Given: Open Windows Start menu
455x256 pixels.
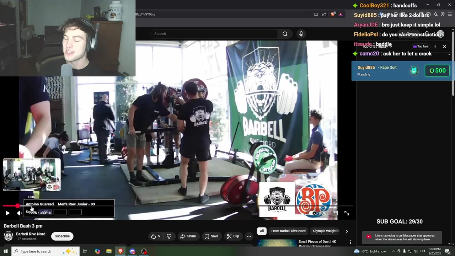Looking at the screenshot, I should pos(5,251).
